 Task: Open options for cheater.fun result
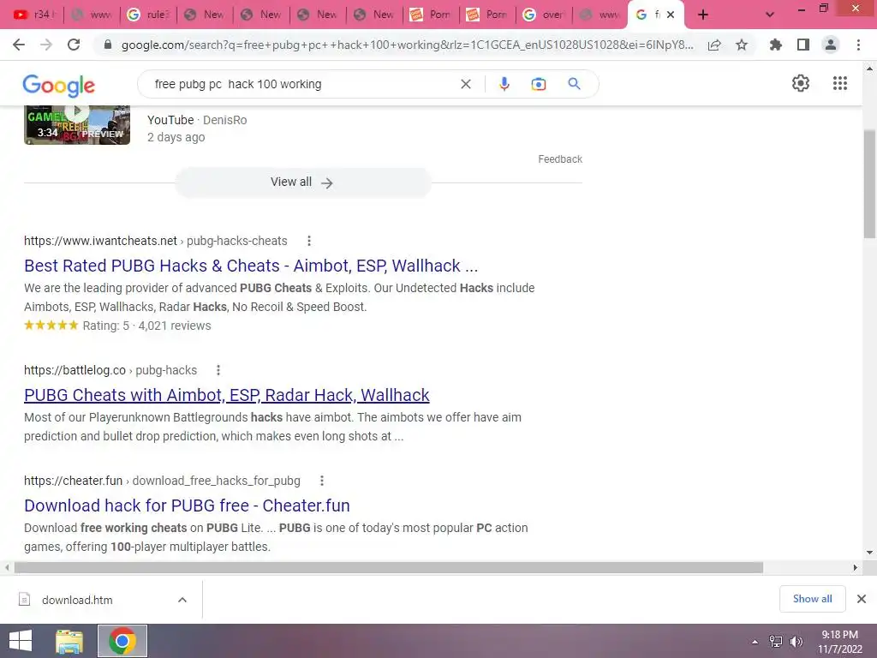point(322,481)
